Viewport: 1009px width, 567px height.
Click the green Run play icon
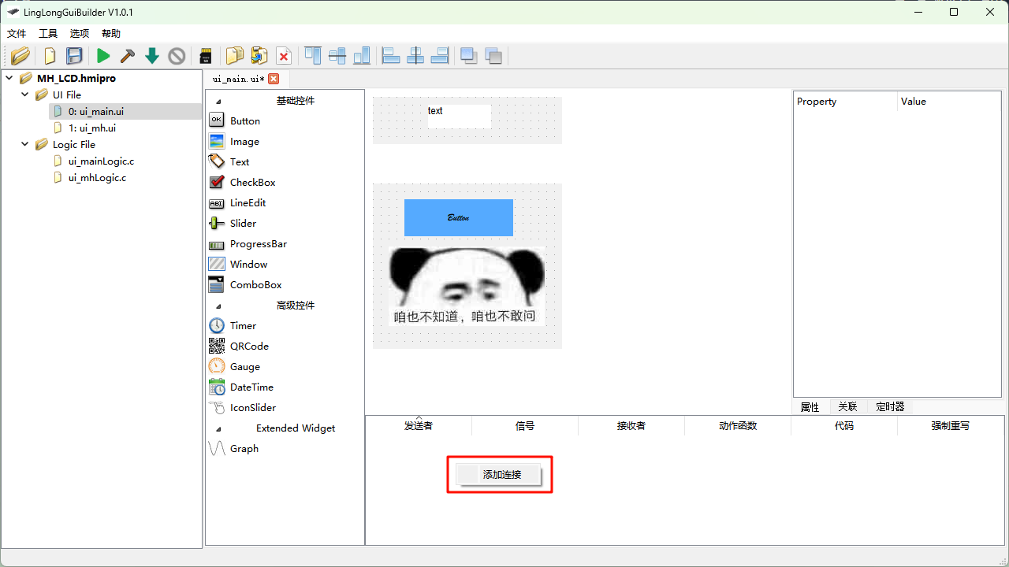pos(103,56)
